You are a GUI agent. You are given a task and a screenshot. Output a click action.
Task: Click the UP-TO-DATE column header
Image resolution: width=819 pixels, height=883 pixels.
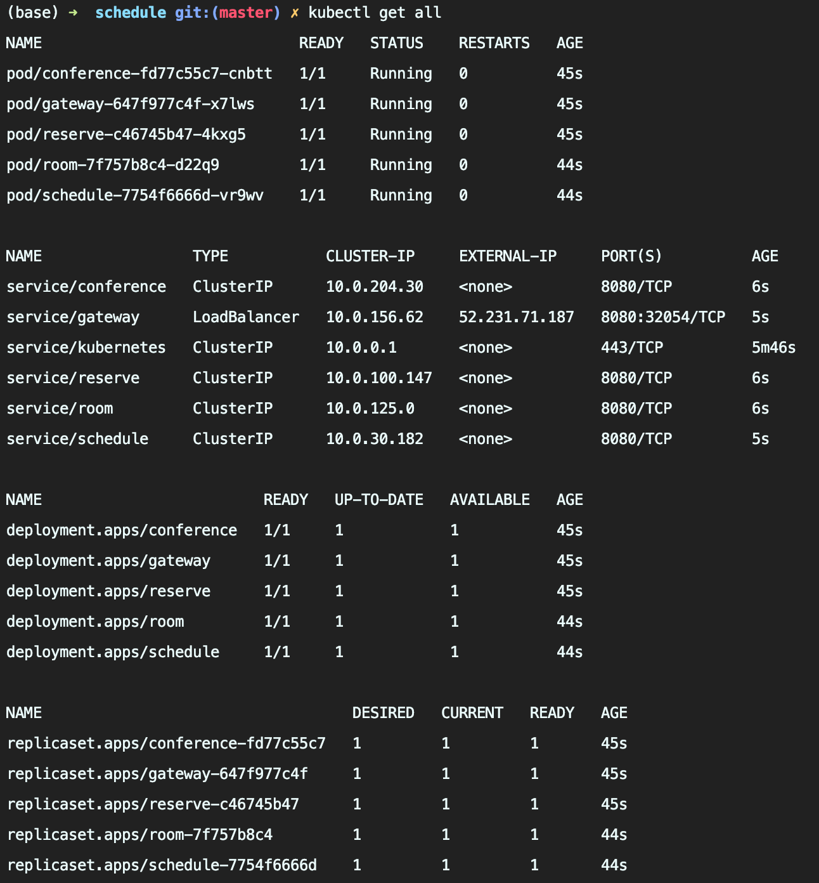click(x=379, y=500)
